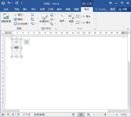The image size is (131, 117).
Task: Open the File (文件) menu tab
Action: (x=6, y=9)
